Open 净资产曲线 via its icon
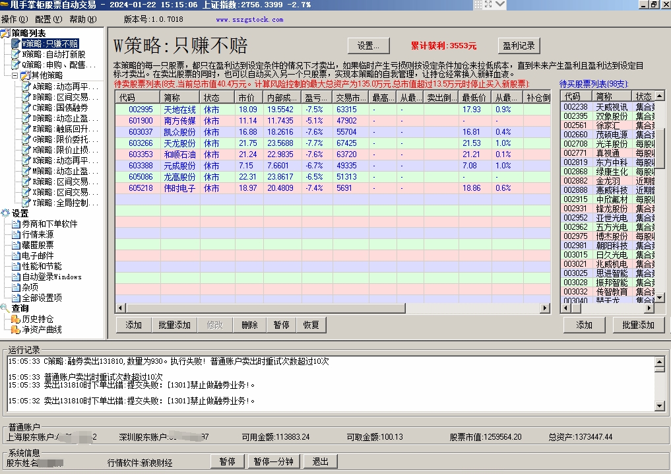 point(16,329)
